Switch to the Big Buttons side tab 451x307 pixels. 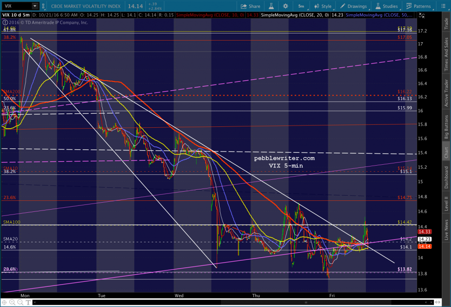[x=446, y=127]
